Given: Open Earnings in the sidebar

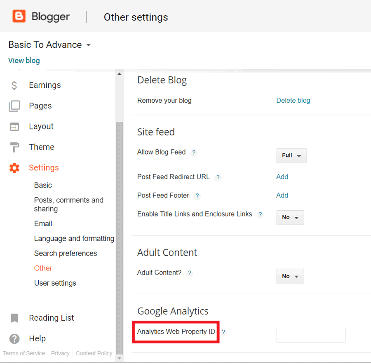Looking at the screenshot, I should pyautogui.click(x=45, y=85).
